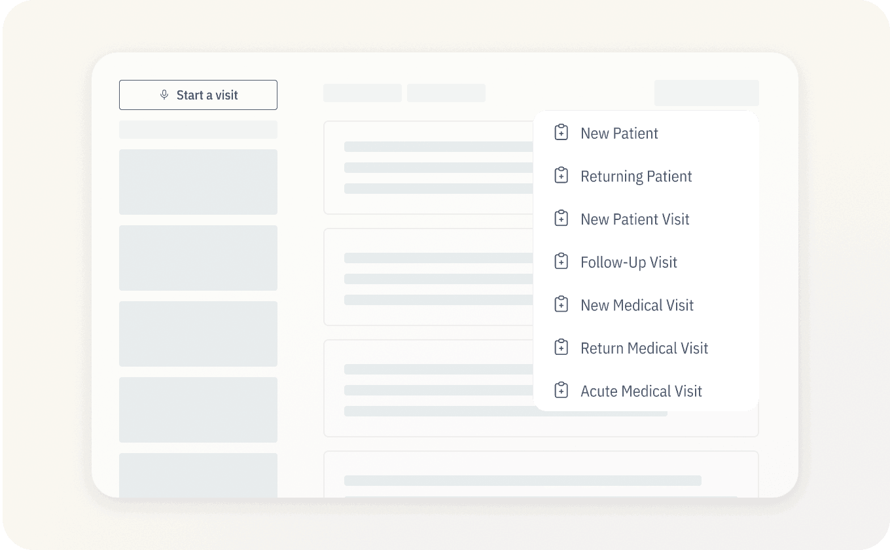Open the top-right header placeholder control

tap(706, 92)
